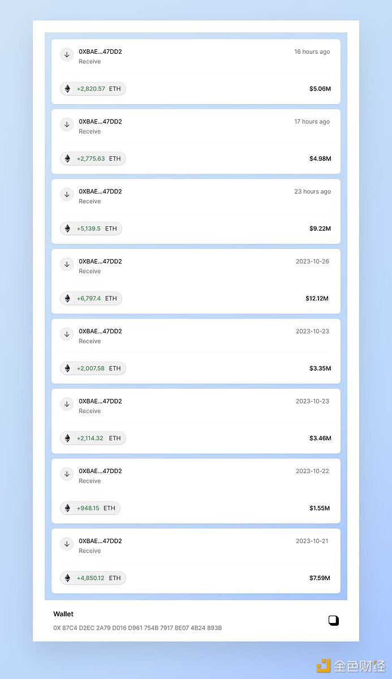Select the +5,139.5 ETH amount pill

[x=91, y=229]
